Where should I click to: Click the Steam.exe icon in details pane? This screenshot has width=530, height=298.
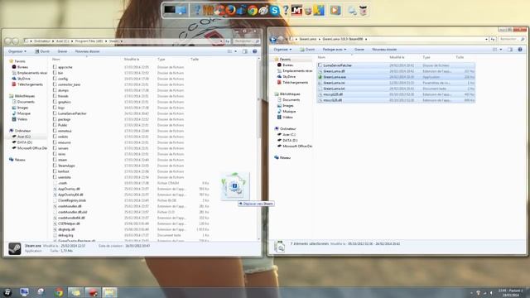coord(15,248)
